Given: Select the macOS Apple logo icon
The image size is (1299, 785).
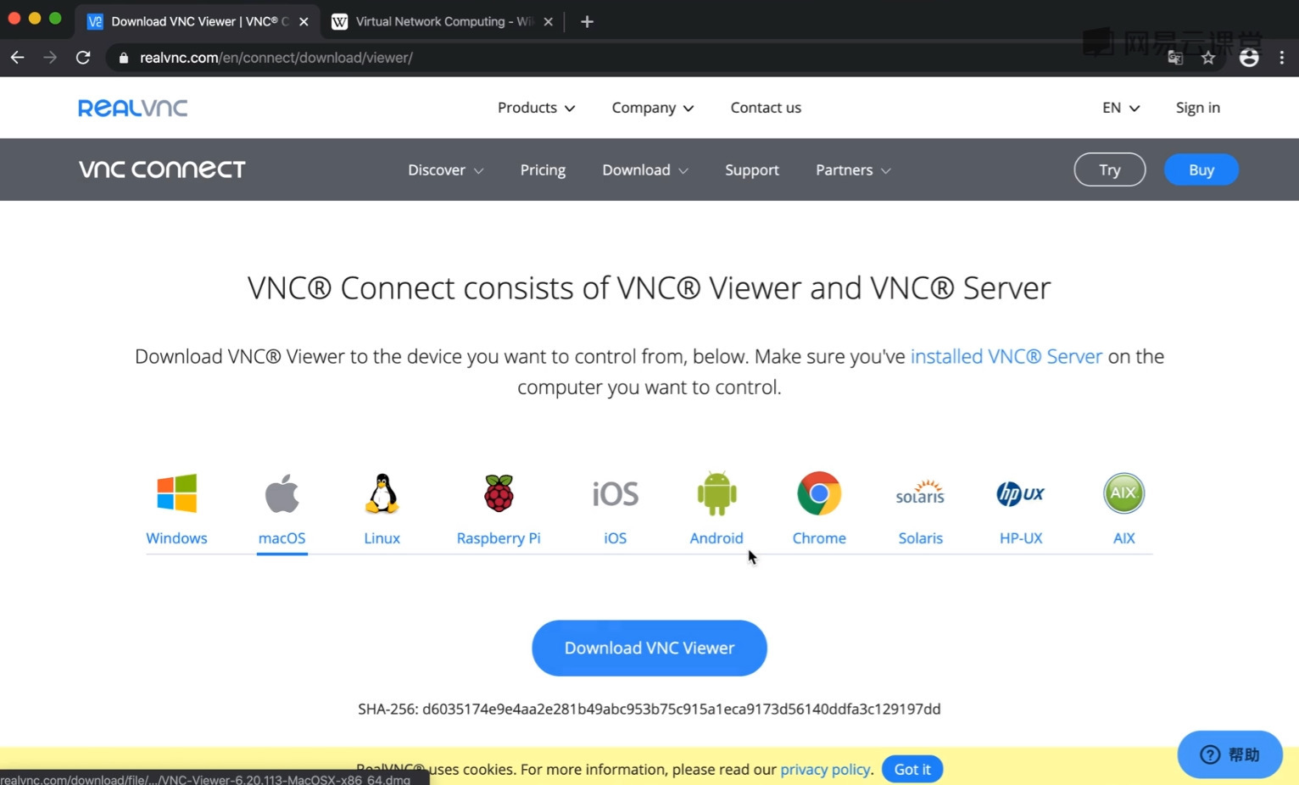Looking at the screenshot, I should [282, 493].
